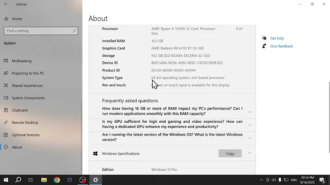Open the Settings gear in the taskbar

[95, 180]
